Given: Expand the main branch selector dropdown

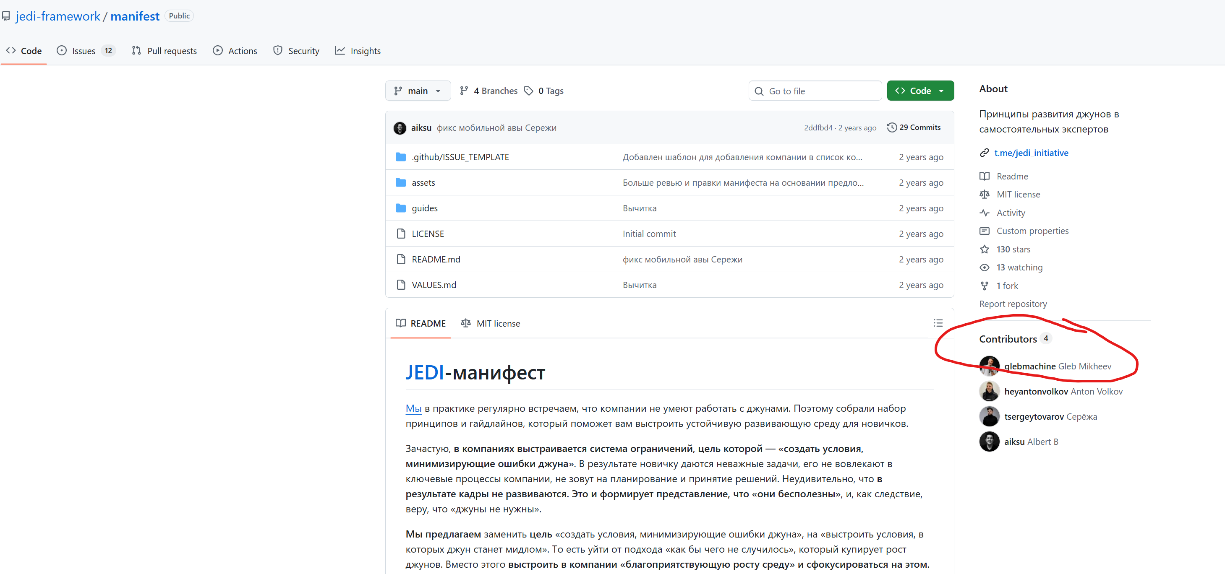Looking at the screenshot, I should pyautogui.click(x=418, y=91).
